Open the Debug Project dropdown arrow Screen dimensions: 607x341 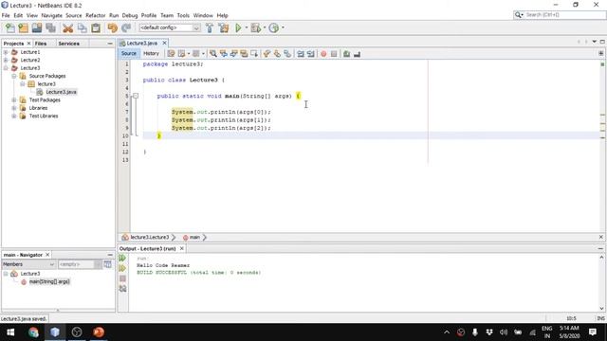265,27
